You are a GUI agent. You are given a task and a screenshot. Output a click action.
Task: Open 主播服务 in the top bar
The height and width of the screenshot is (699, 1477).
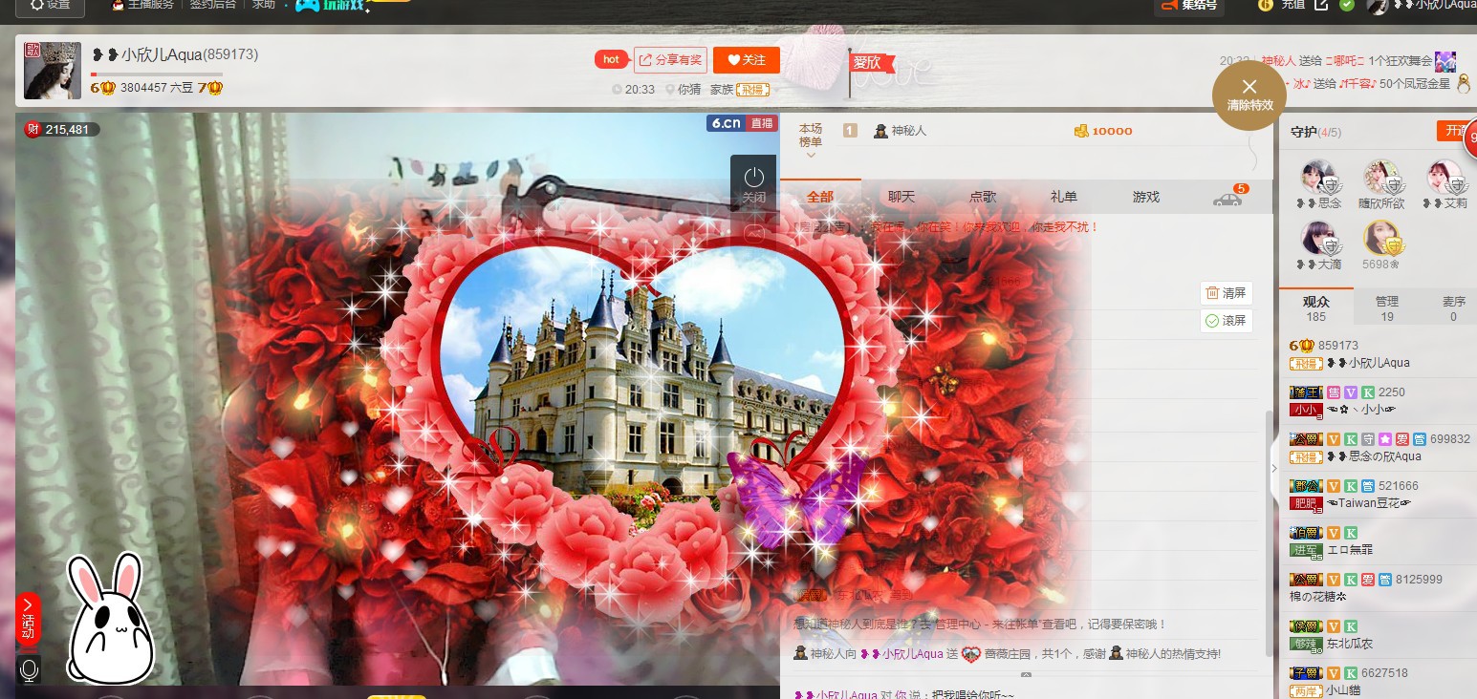[x=142, y=5]
